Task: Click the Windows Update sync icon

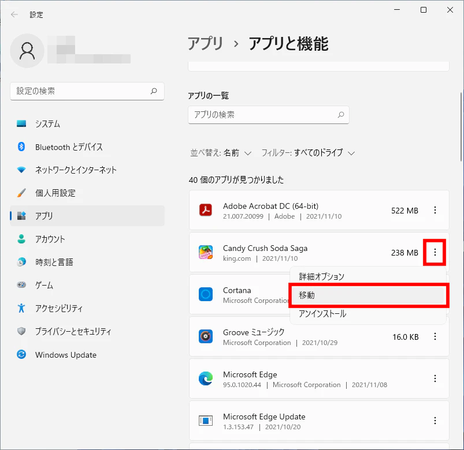Action: click(x=21, y=354)
